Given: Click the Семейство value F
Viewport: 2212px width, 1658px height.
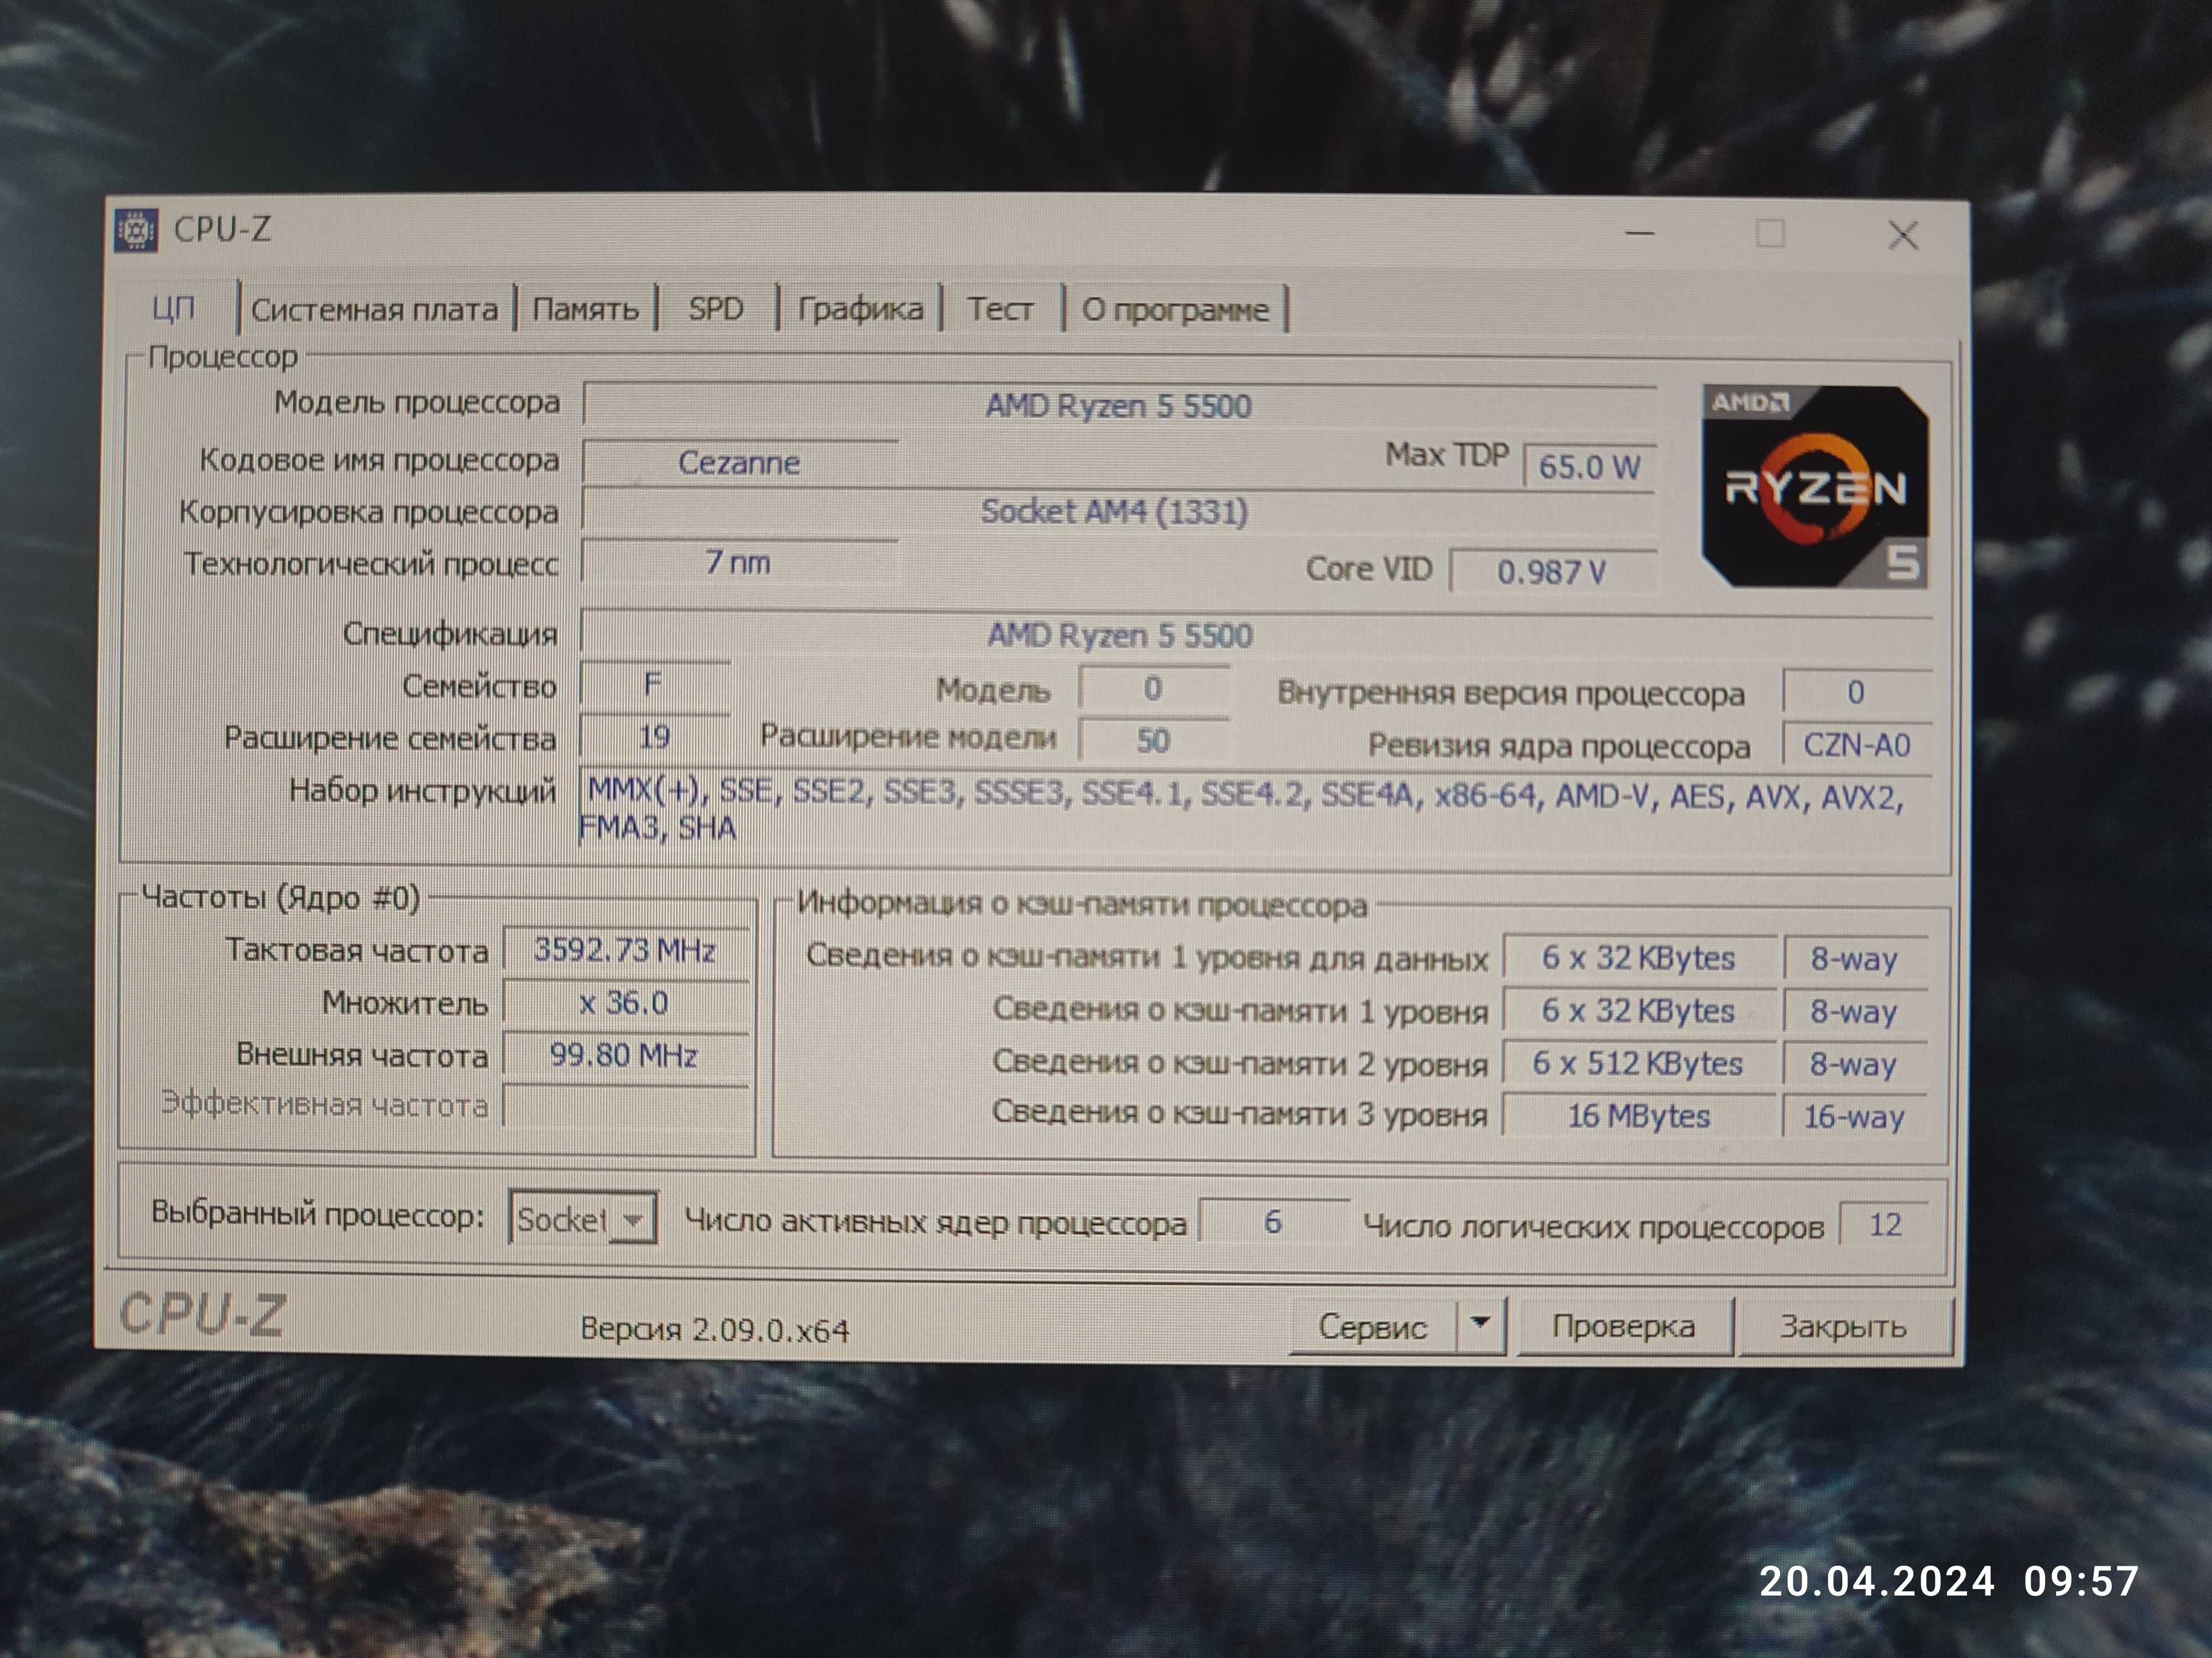Looking at the screenshot, I should click(x=655, y=686).
